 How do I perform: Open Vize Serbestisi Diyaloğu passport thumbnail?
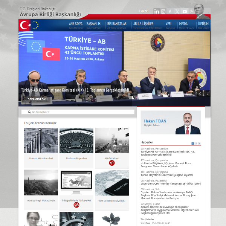(112, 183)
